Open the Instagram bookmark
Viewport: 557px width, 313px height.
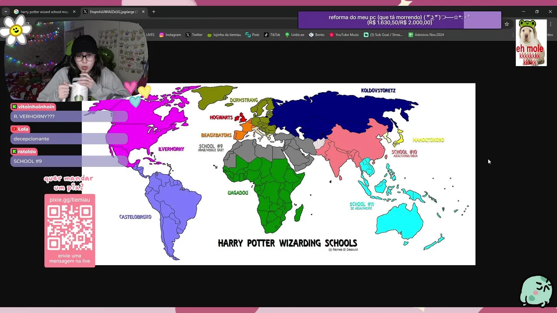pyautogui.click(x=170, y=35)
